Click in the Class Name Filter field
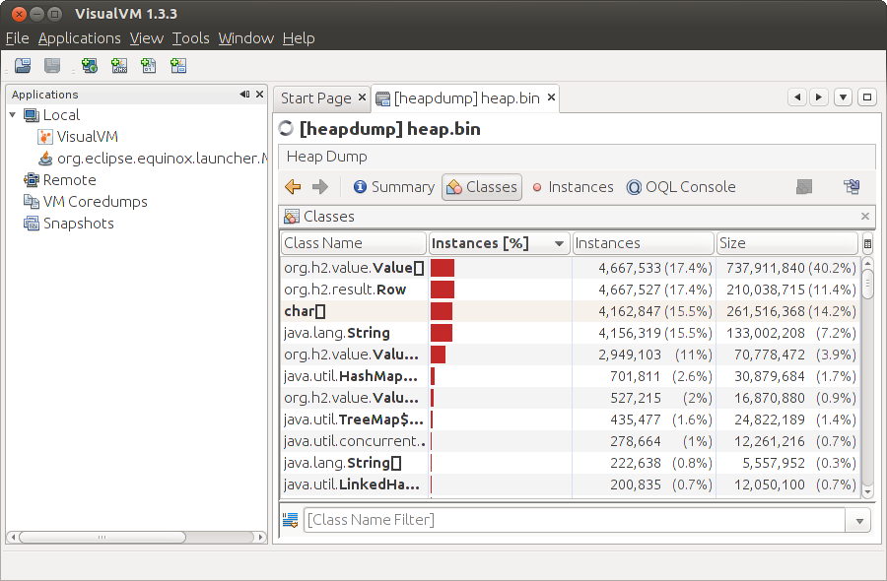 pyautogui.click(x=575, y=521)
